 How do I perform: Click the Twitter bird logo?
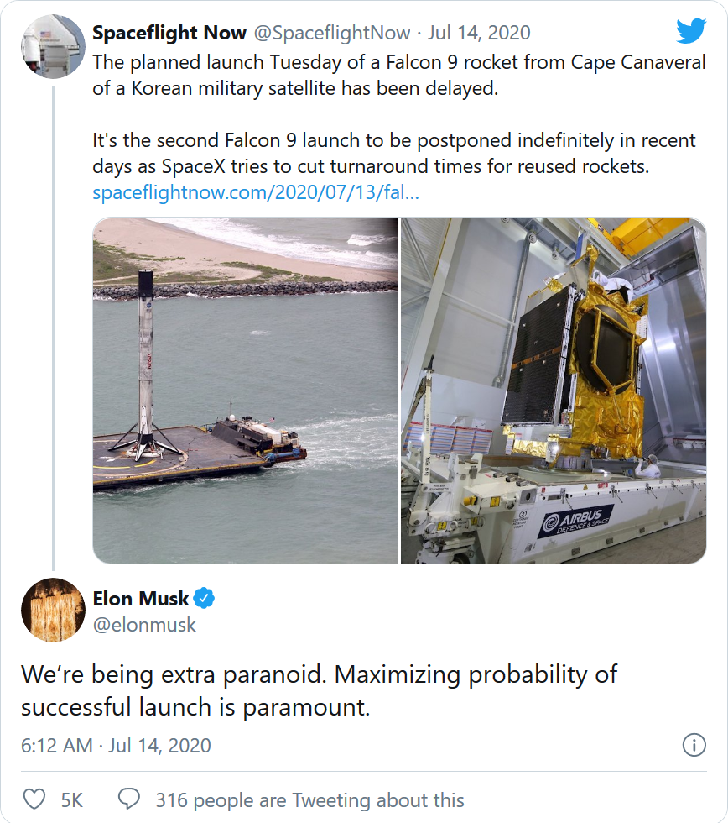691,32
